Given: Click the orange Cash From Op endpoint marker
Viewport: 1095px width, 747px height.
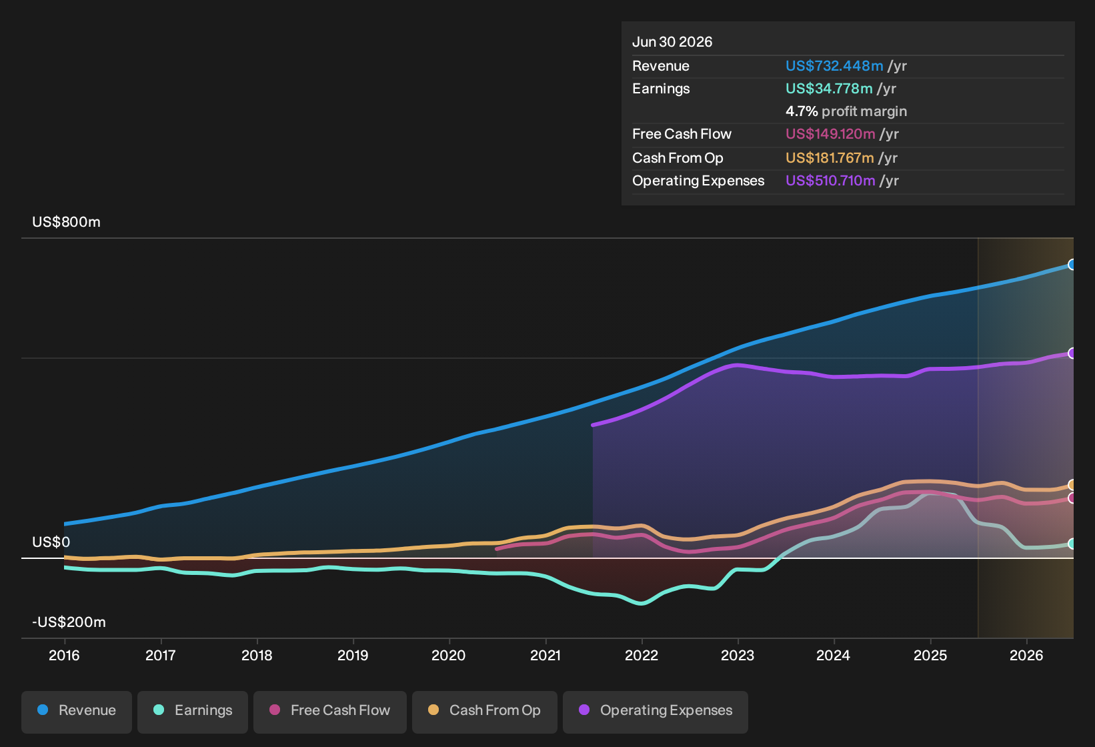Looking at the screenshot, I should click(x=1072, y=485).
